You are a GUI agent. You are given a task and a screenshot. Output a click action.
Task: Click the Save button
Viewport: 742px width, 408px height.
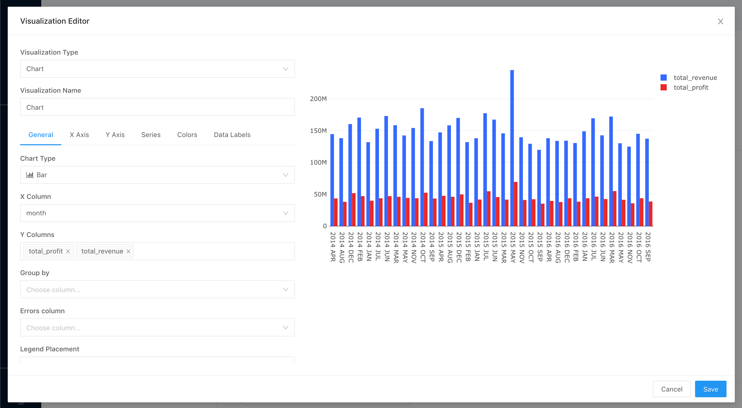[x=710, y=389]
